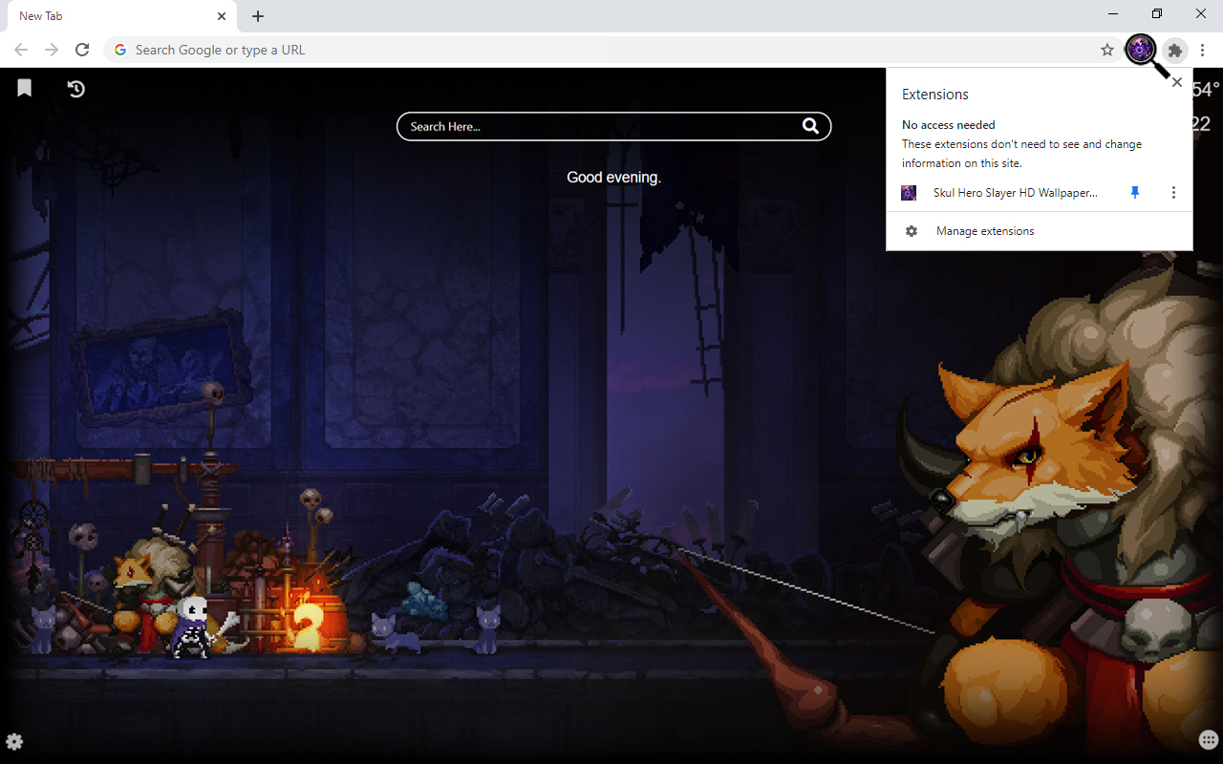Click the gear icon beside Manage extensions

pyautogui.click(x=912, y=231)
